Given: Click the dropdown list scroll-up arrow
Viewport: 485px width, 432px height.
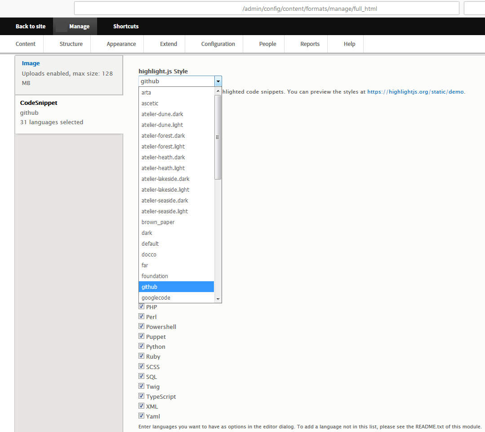Looking at the screenshot, I should [218, 91].
